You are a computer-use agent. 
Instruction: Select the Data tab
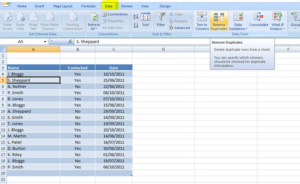(x=108, y=6)
